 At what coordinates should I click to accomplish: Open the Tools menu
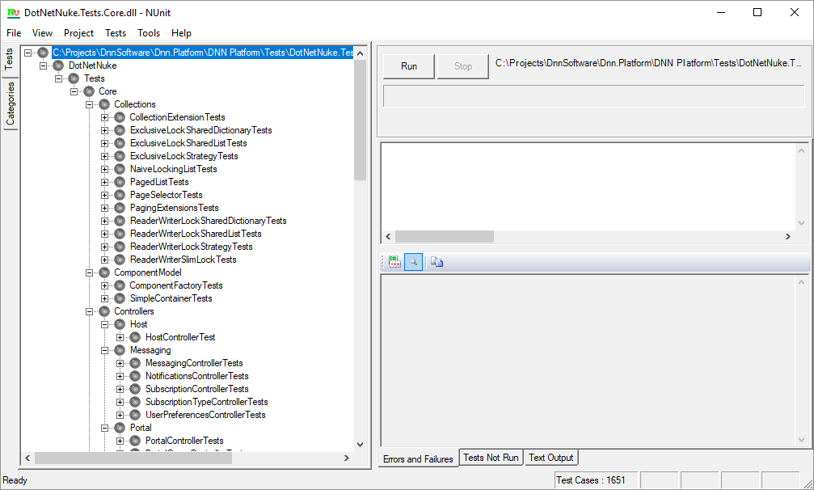149,33
